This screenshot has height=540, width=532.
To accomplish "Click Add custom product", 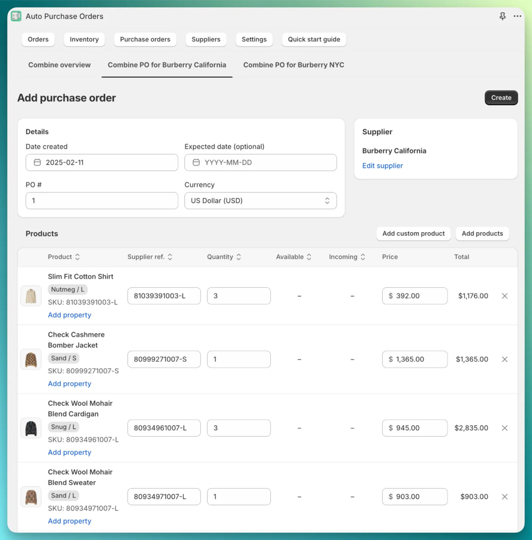I will 414,233.
